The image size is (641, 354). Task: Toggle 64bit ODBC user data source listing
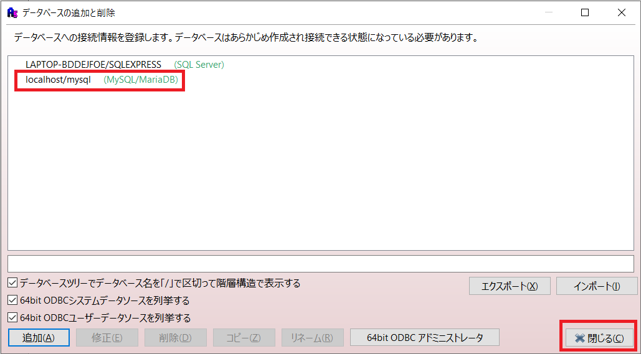click(12, 317)
